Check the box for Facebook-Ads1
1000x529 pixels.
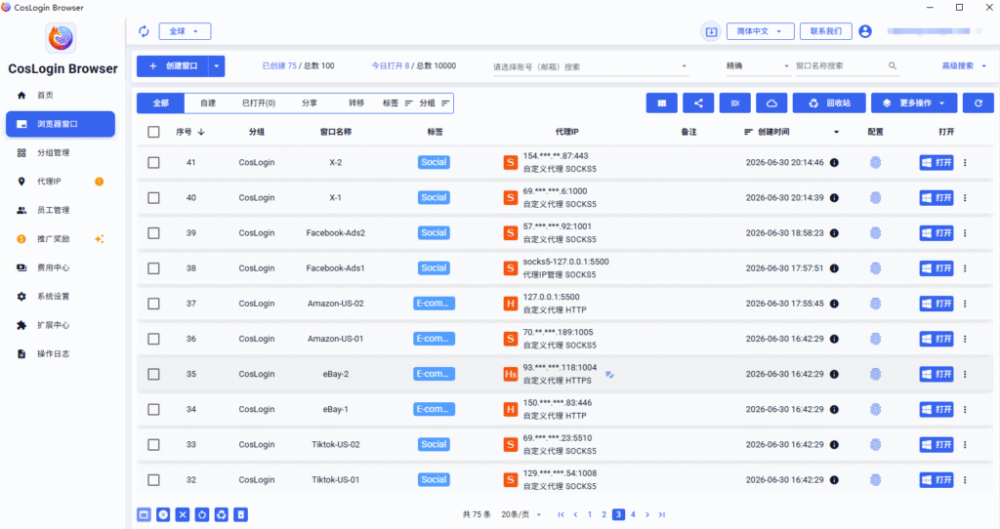point(153,268)
